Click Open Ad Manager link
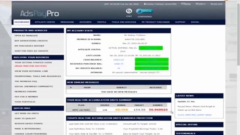This screenshot has height=135, width=240. coord(26,36)
